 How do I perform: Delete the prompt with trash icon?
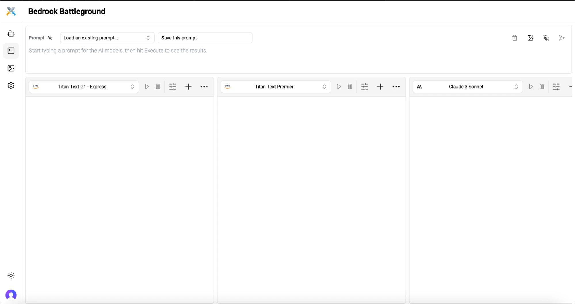pos(515,38)
